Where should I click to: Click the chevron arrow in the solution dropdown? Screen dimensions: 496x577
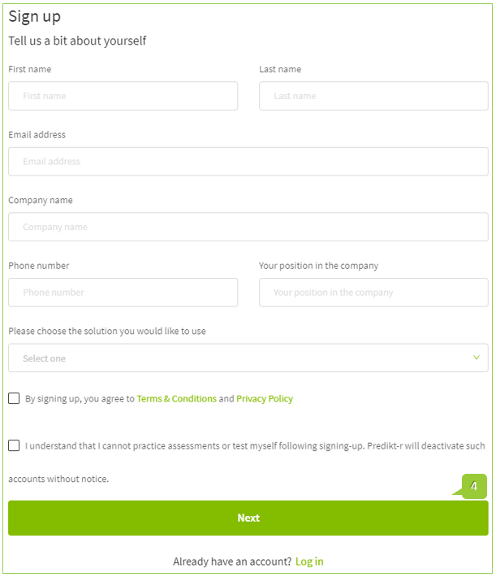click(476, 358)
